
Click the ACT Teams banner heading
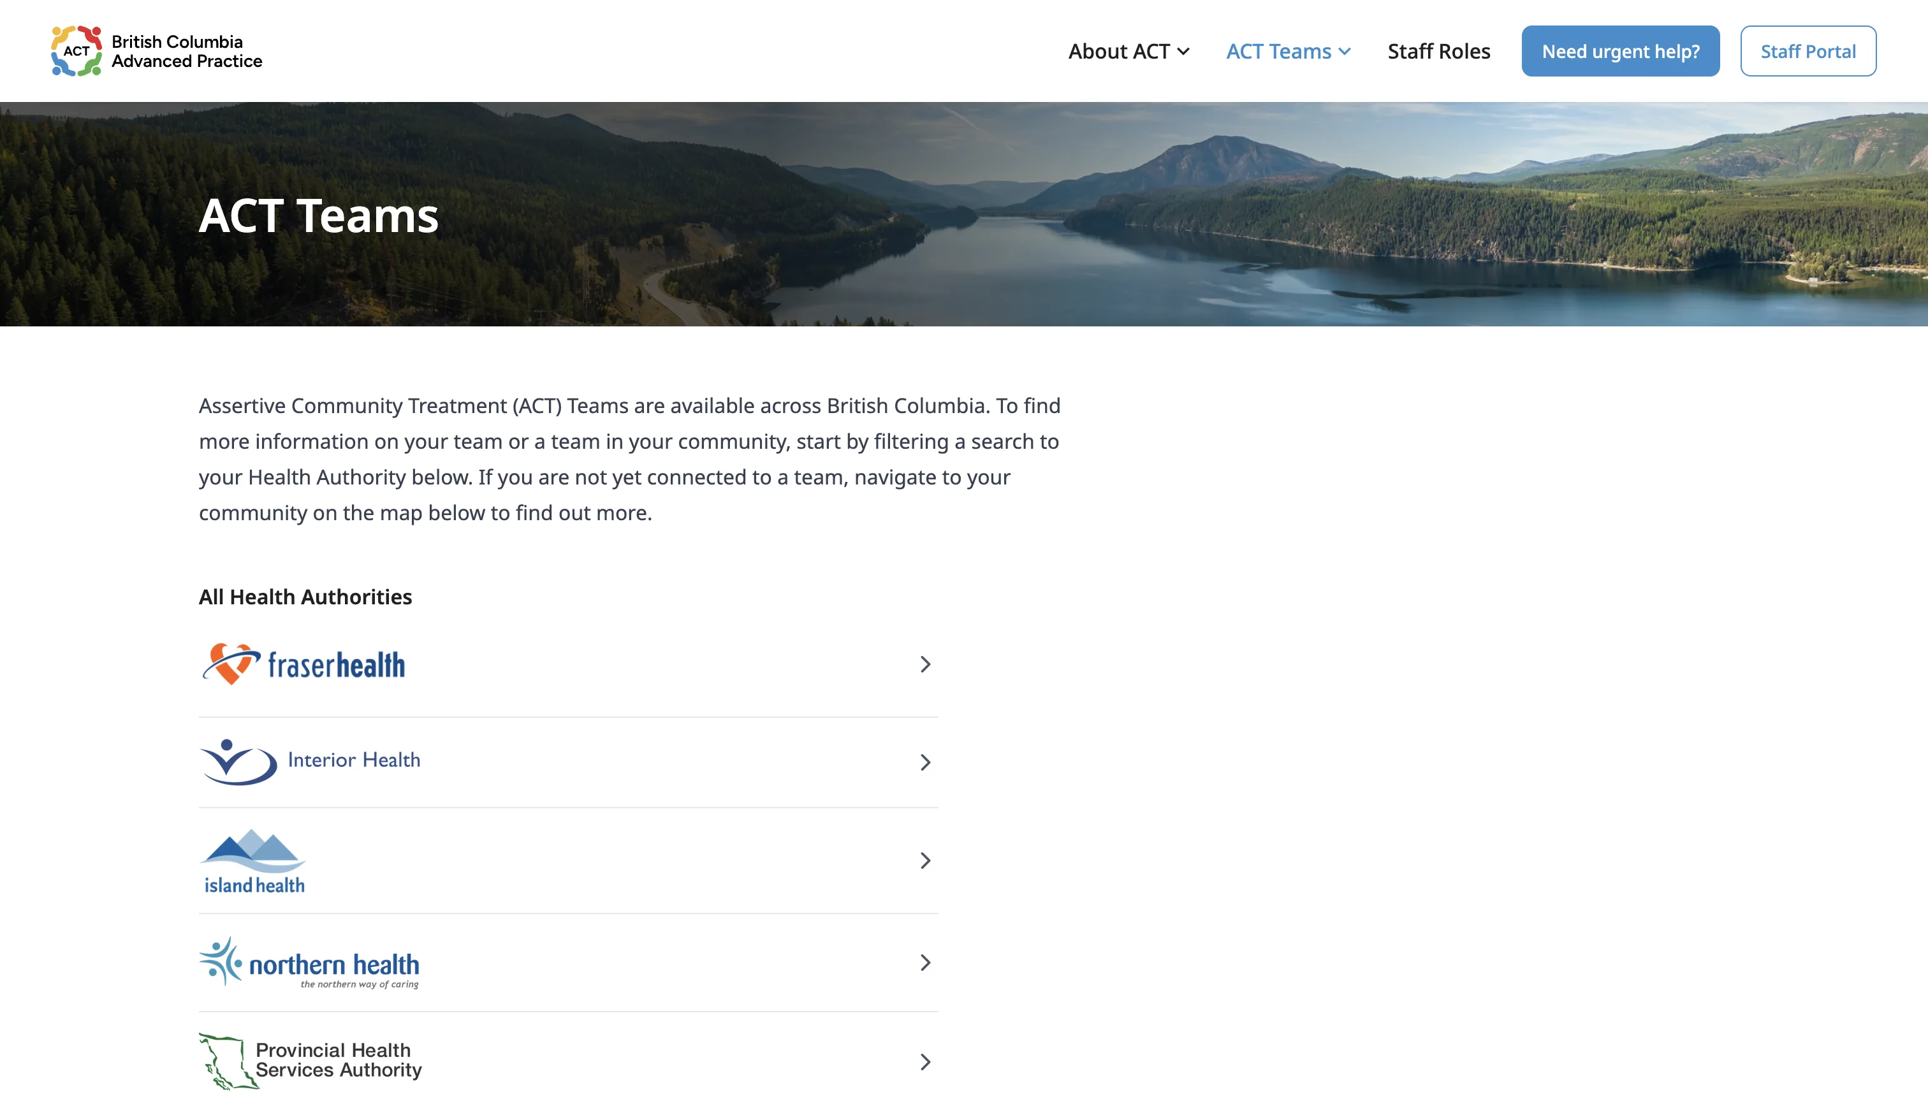[319, 216]
